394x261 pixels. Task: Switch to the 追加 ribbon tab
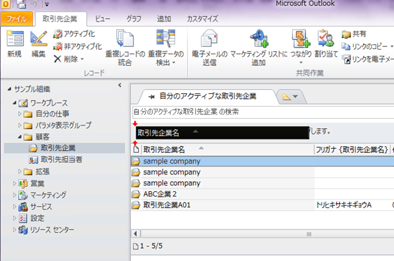tap(164, 19)
